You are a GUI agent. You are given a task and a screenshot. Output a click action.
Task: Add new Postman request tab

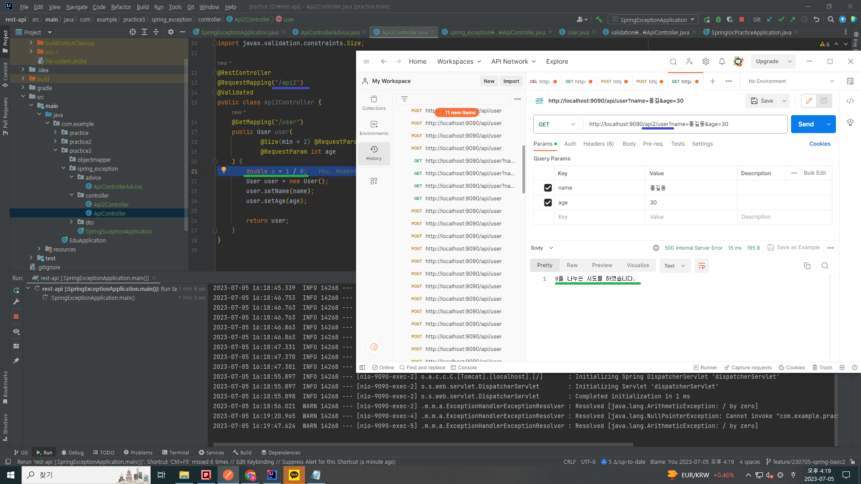713,81
